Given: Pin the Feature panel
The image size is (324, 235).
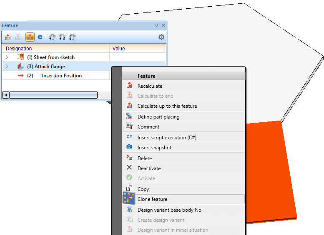Looking at the screenshot, I should (156, 25).
